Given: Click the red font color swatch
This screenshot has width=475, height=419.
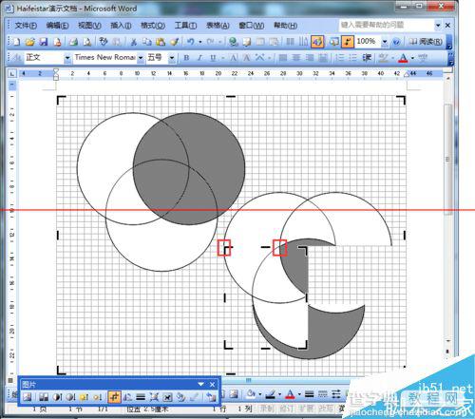Looking at the screenshot, I should coord(403,58).
